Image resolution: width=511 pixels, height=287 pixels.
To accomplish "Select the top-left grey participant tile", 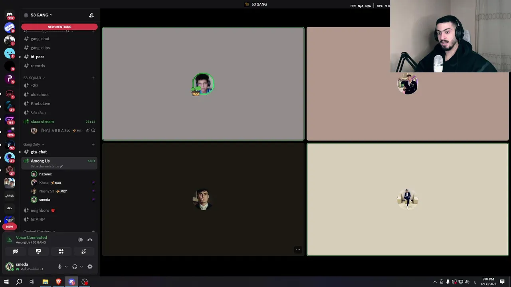I will (203, 84).
